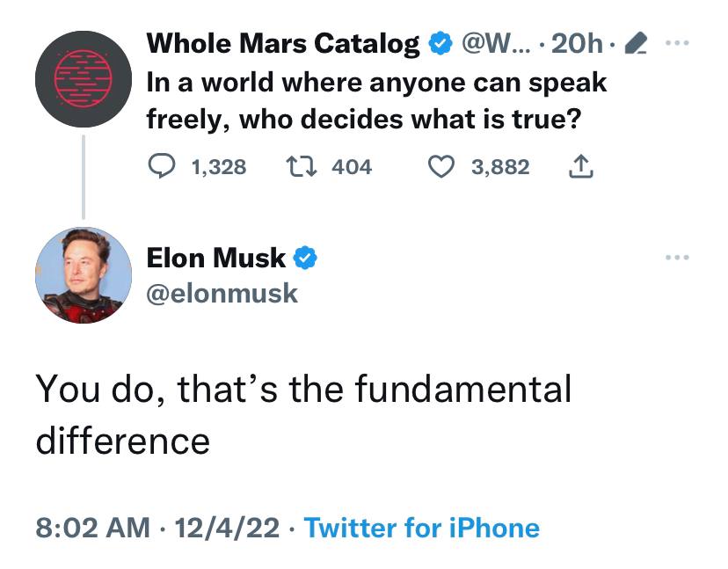Expand the three-dot menu beside Elon Musk
This screenshot has height=569, width=728.
tap(678, 258)
